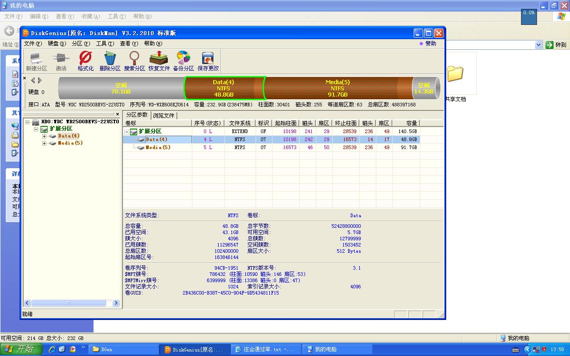Expand Data(4) node in left tree
Screen dimensions: 570x356
pos(44,136)
